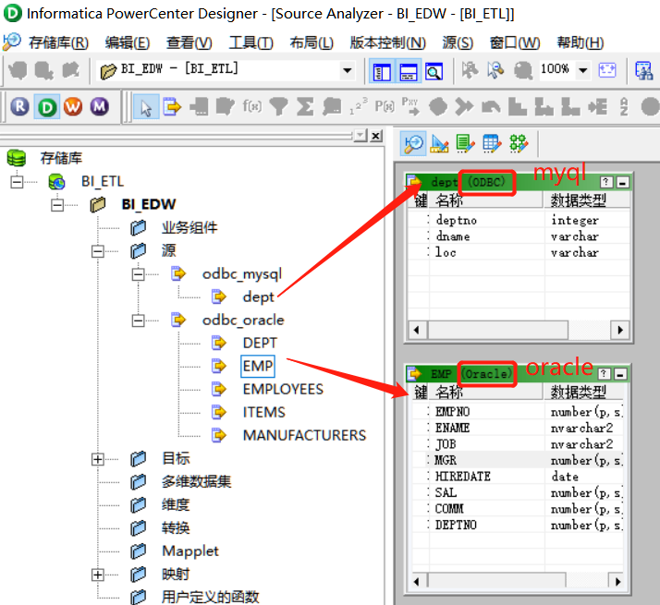This screenshot has width=660, height=605.
Task: Expand the 映射 (Mappings) node
Action: click(x=98, y=575)
